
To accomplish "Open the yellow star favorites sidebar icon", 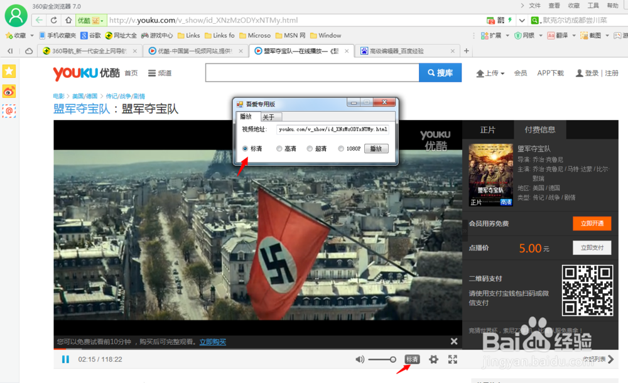I will click(x=9, y=72).
